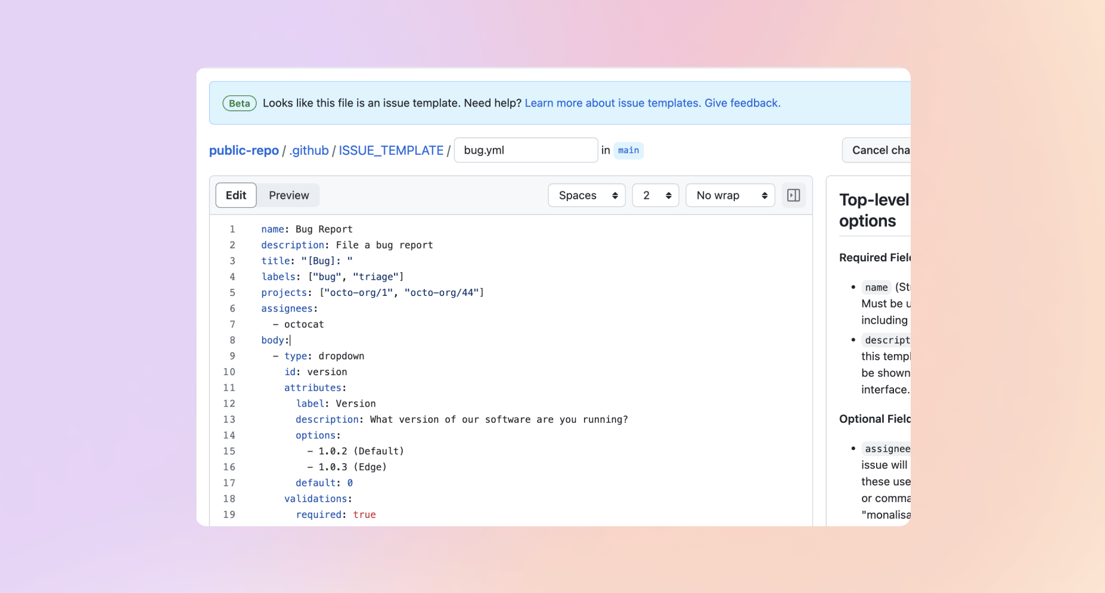
Task: Switch to the Preview tab
Action: (x=288, y=195)
